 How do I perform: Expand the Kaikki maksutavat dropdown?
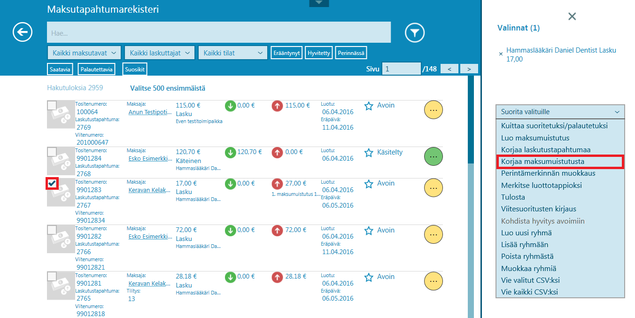85,53
